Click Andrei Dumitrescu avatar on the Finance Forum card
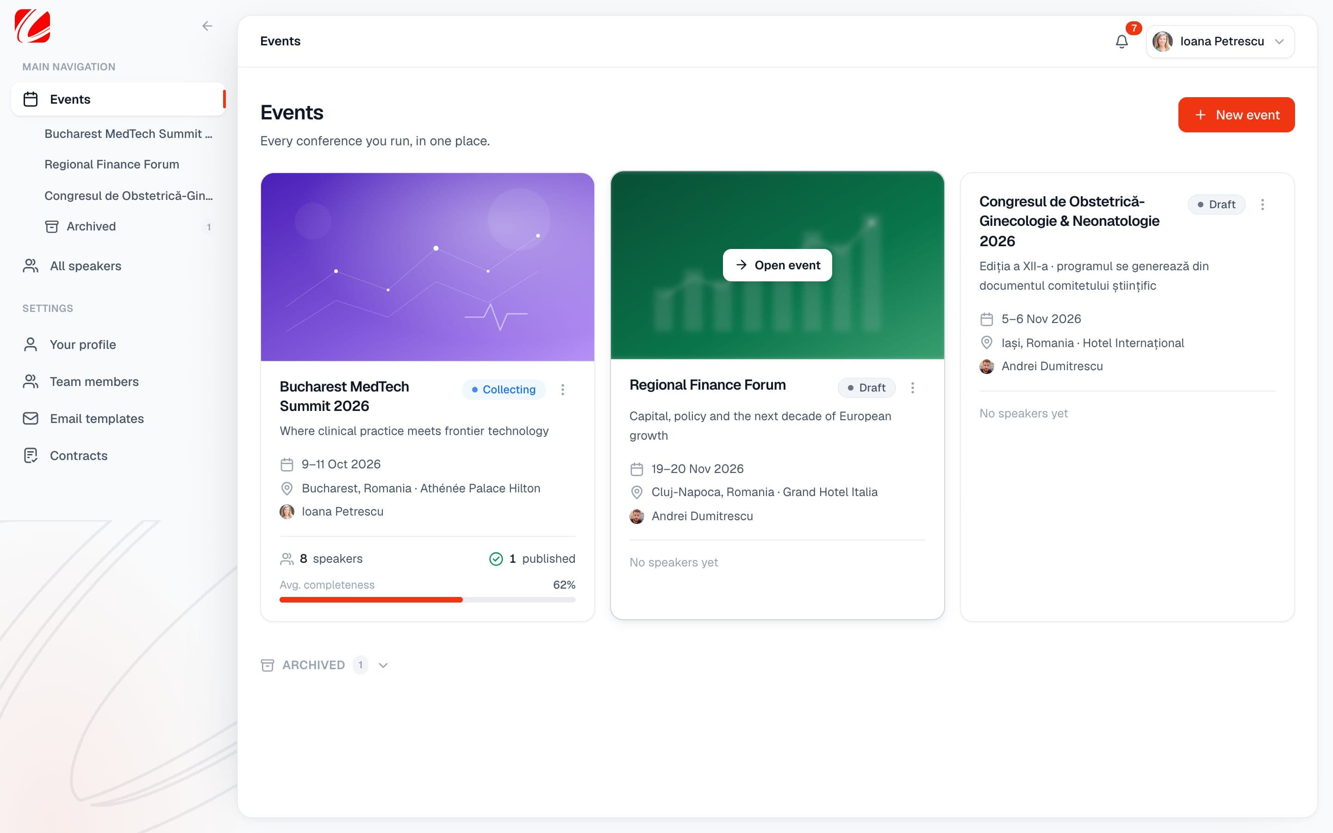1333x833 pixels. point(637,516)
